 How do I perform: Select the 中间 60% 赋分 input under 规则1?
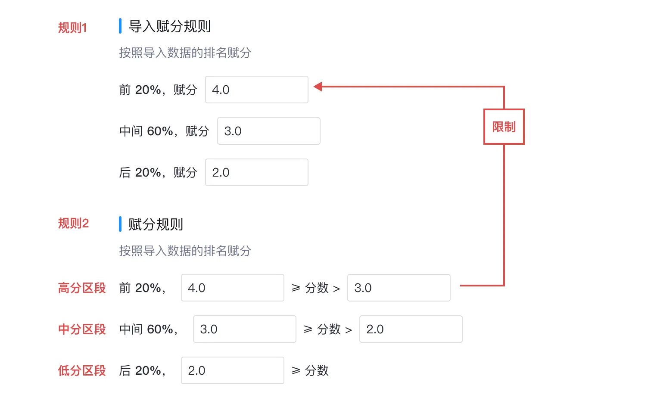(x=269, y=131)
